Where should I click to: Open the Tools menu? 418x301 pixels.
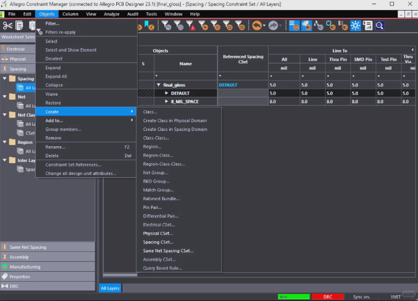(151, 14)
